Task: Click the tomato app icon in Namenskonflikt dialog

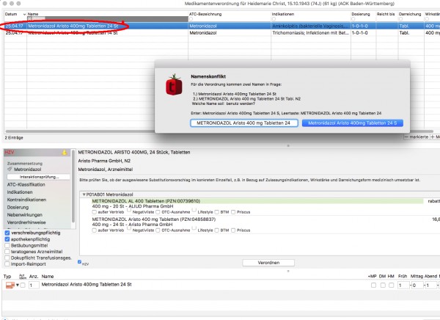Action: pos(174,84)
